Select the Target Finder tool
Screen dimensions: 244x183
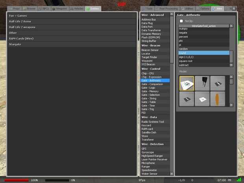155,57
